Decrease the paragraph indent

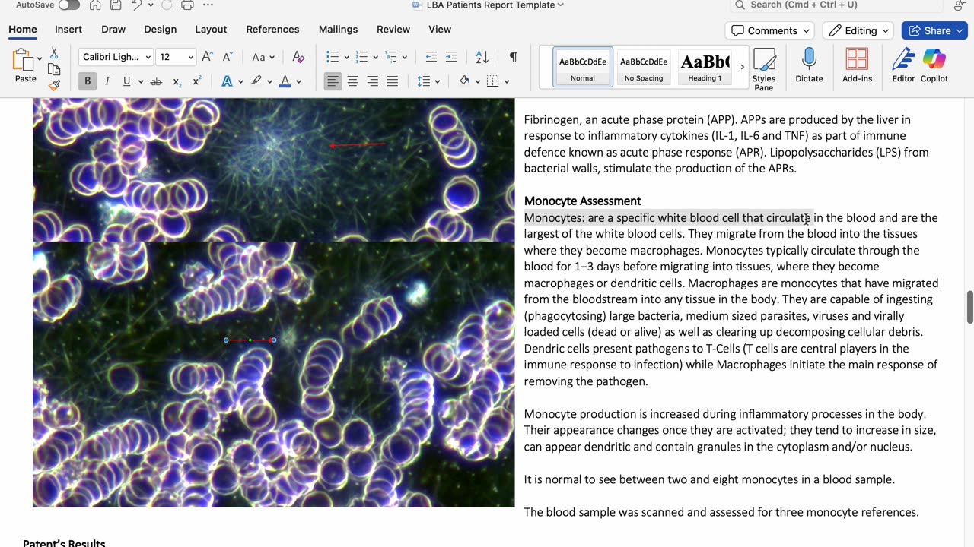click(431, 57)
